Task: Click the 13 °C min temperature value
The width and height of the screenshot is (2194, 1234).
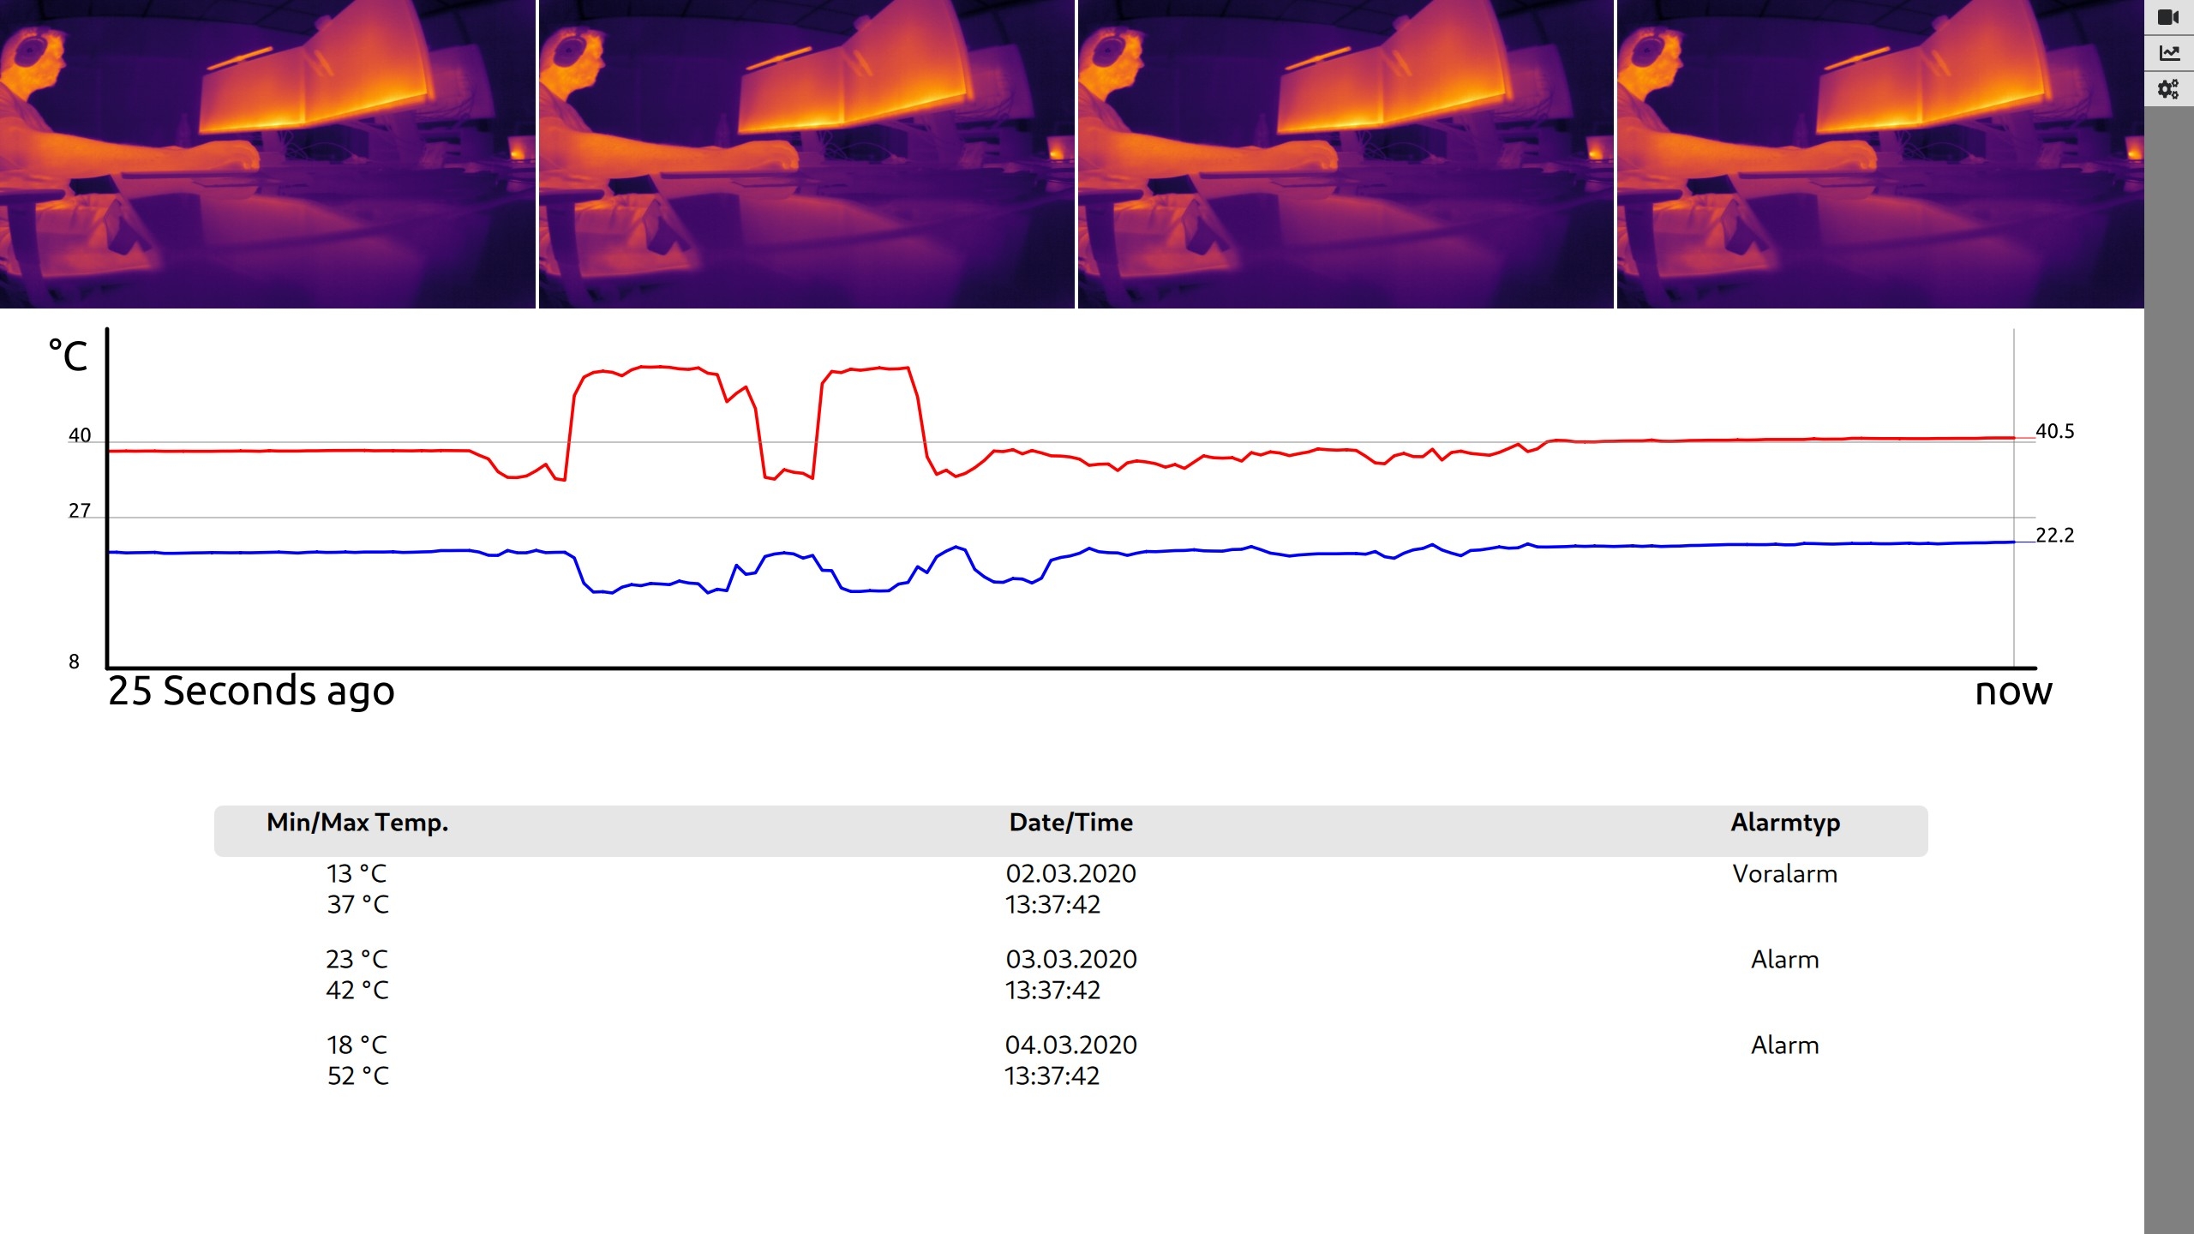Action: 357,874
